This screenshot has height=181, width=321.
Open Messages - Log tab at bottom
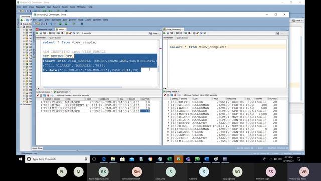[x=29, y=153]
